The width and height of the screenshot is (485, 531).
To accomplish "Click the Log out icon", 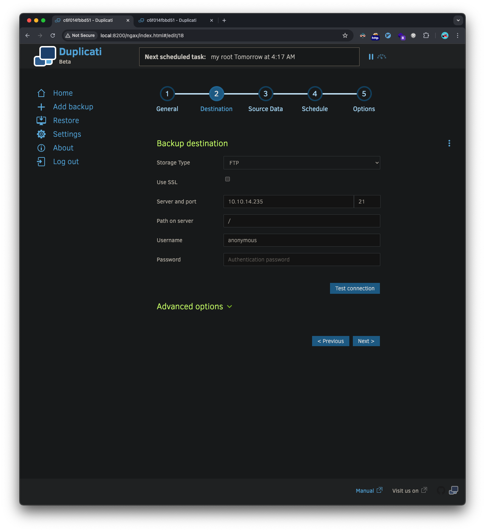I will point(41,162).
